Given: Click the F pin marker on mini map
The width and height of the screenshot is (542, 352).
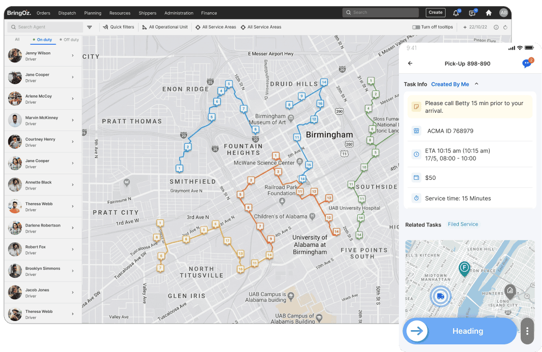Looking at the screenshot, I should point(464,269).
